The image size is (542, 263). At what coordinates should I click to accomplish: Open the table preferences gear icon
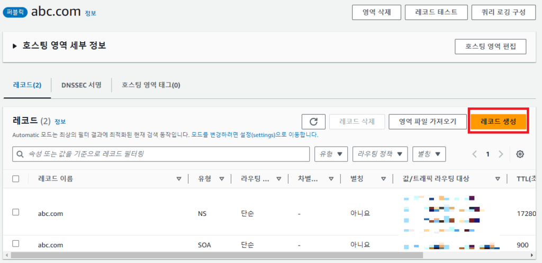pos(520,154)
